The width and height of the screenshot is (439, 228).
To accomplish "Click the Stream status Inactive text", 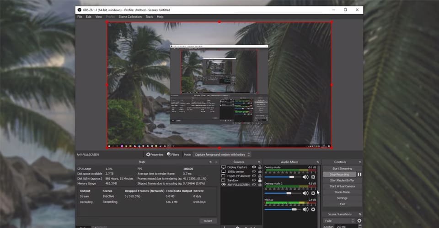I will tap(108, 196).
